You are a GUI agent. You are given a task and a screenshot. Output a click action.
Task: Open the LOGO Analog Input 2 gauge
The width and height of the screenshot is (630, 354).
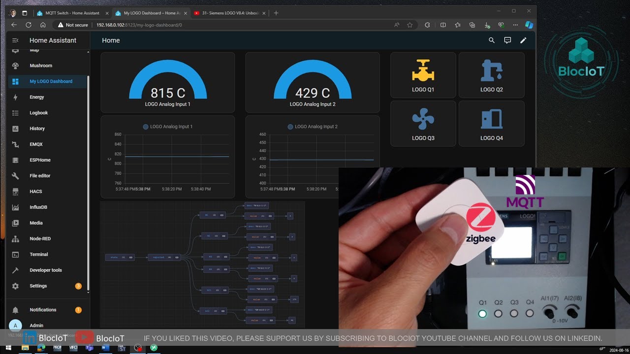[x=313, y=83]
